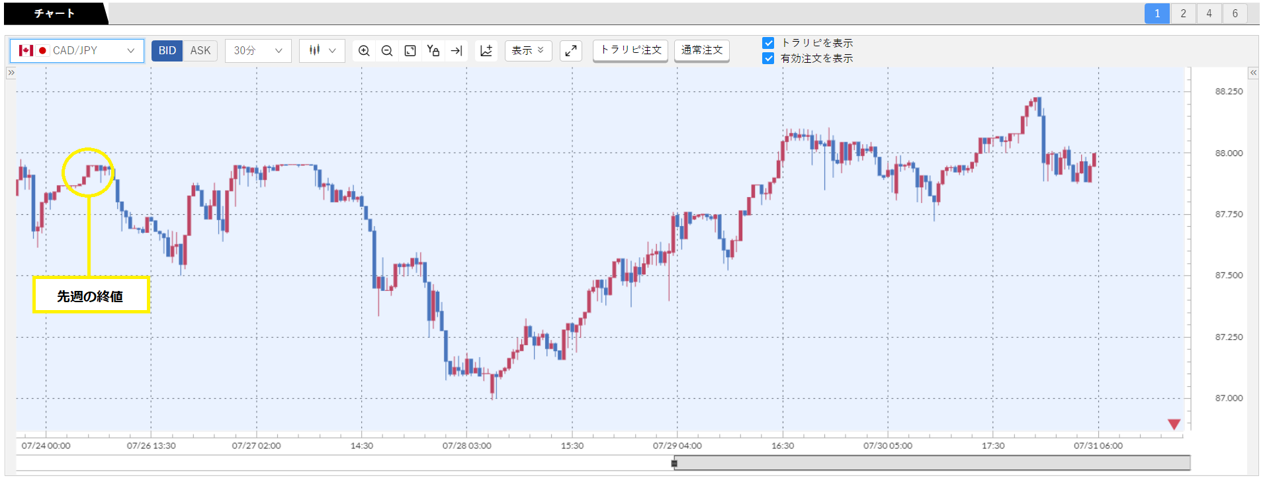Click the トラリピ注文 button
The height and width of the screenshot is (482, 1267).
pyautogui.click(x=631, y=50)
